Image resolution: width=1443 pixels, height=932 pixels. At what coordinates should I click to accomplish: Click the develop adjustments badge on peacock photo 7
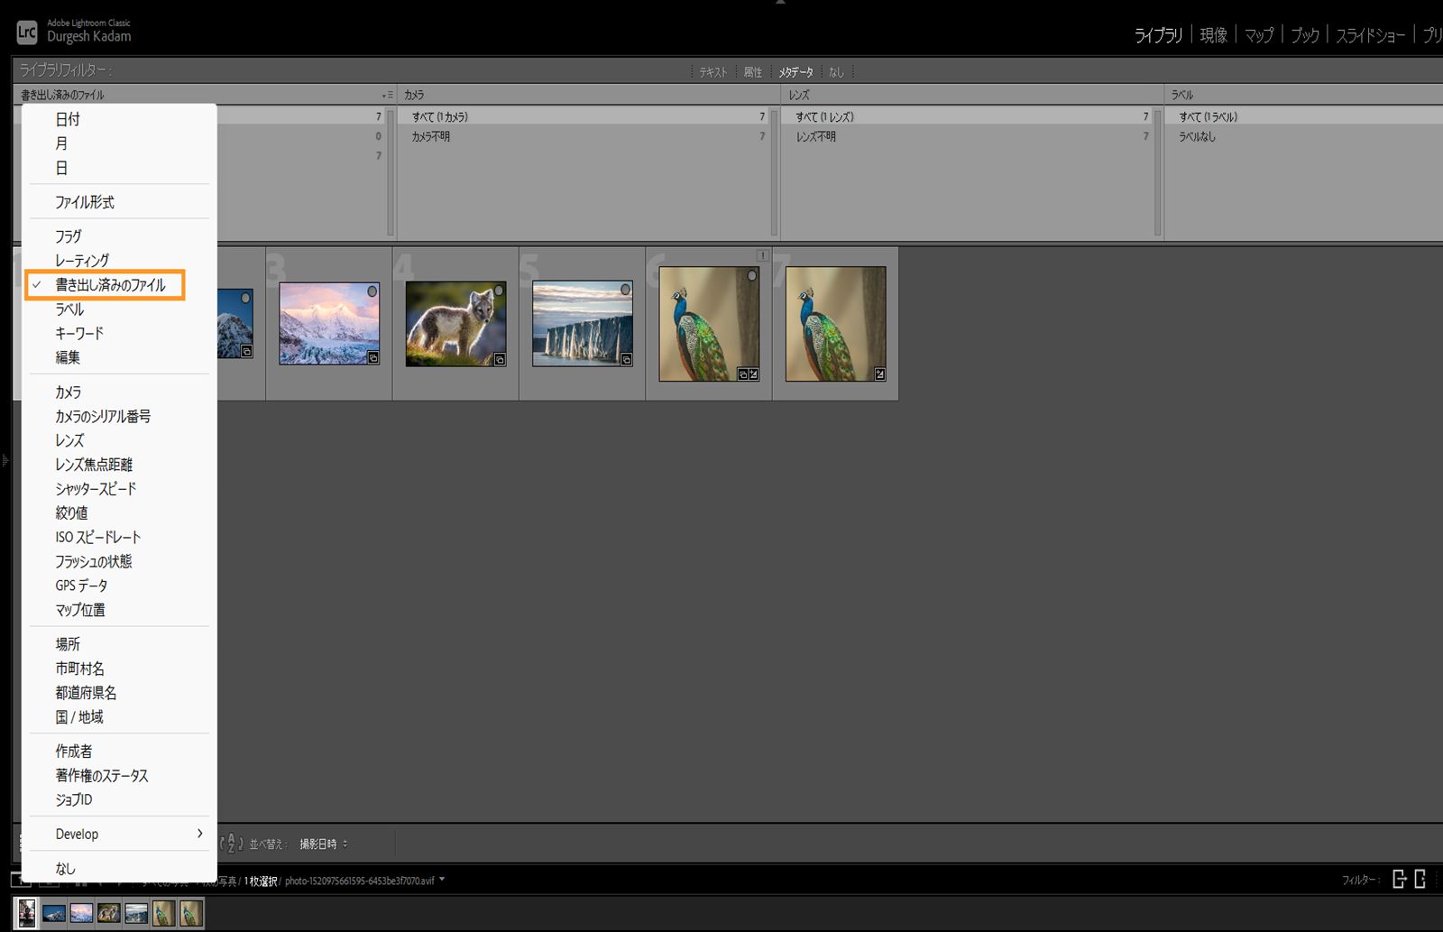tap(879, 374)
